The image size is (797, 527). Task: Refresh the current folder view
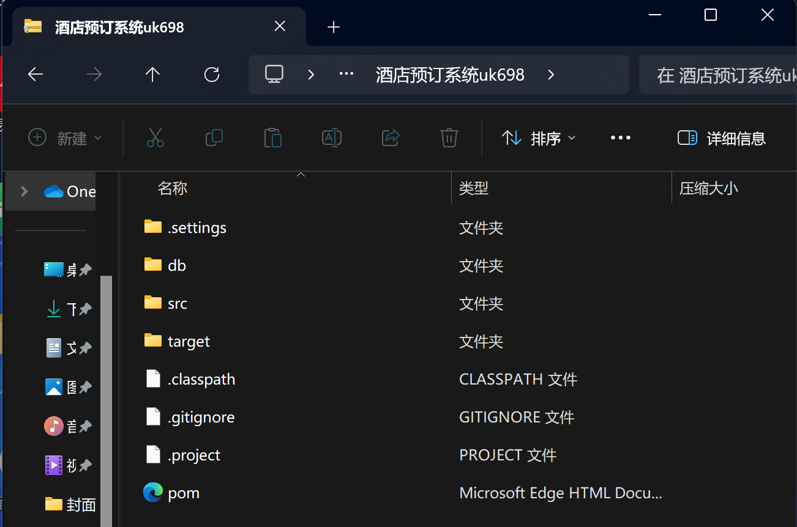(x=212, y=75)
